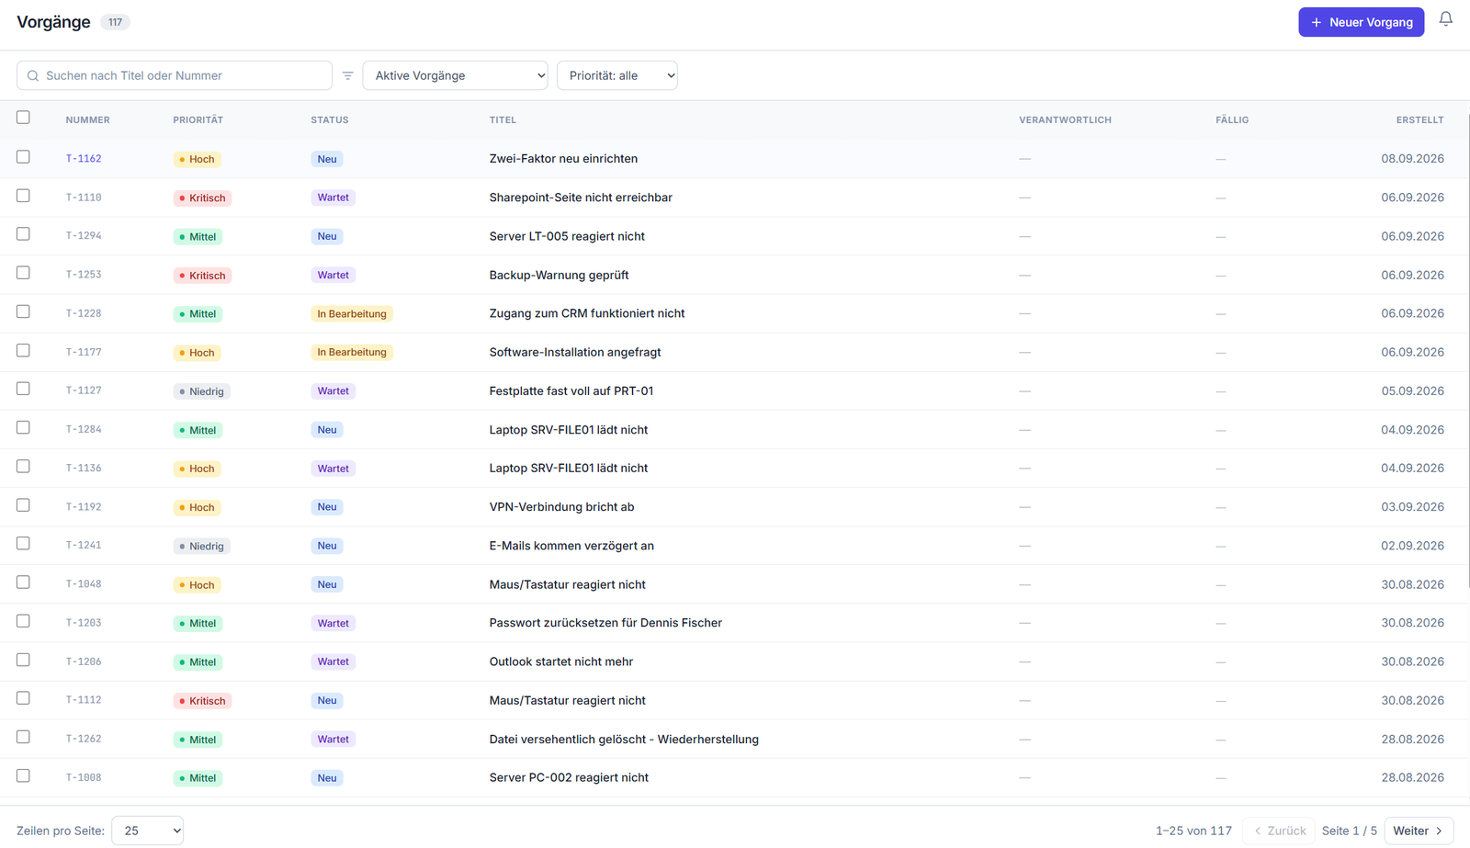This screenshot has width=1470, height=848.
Task: Check the box next to T-1262
Action: pyautogui.click(x=23, y=737)
